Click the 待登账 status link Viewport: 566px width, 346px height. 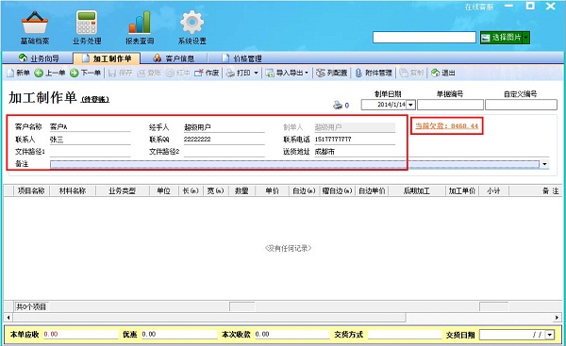(x=95, y=99)
